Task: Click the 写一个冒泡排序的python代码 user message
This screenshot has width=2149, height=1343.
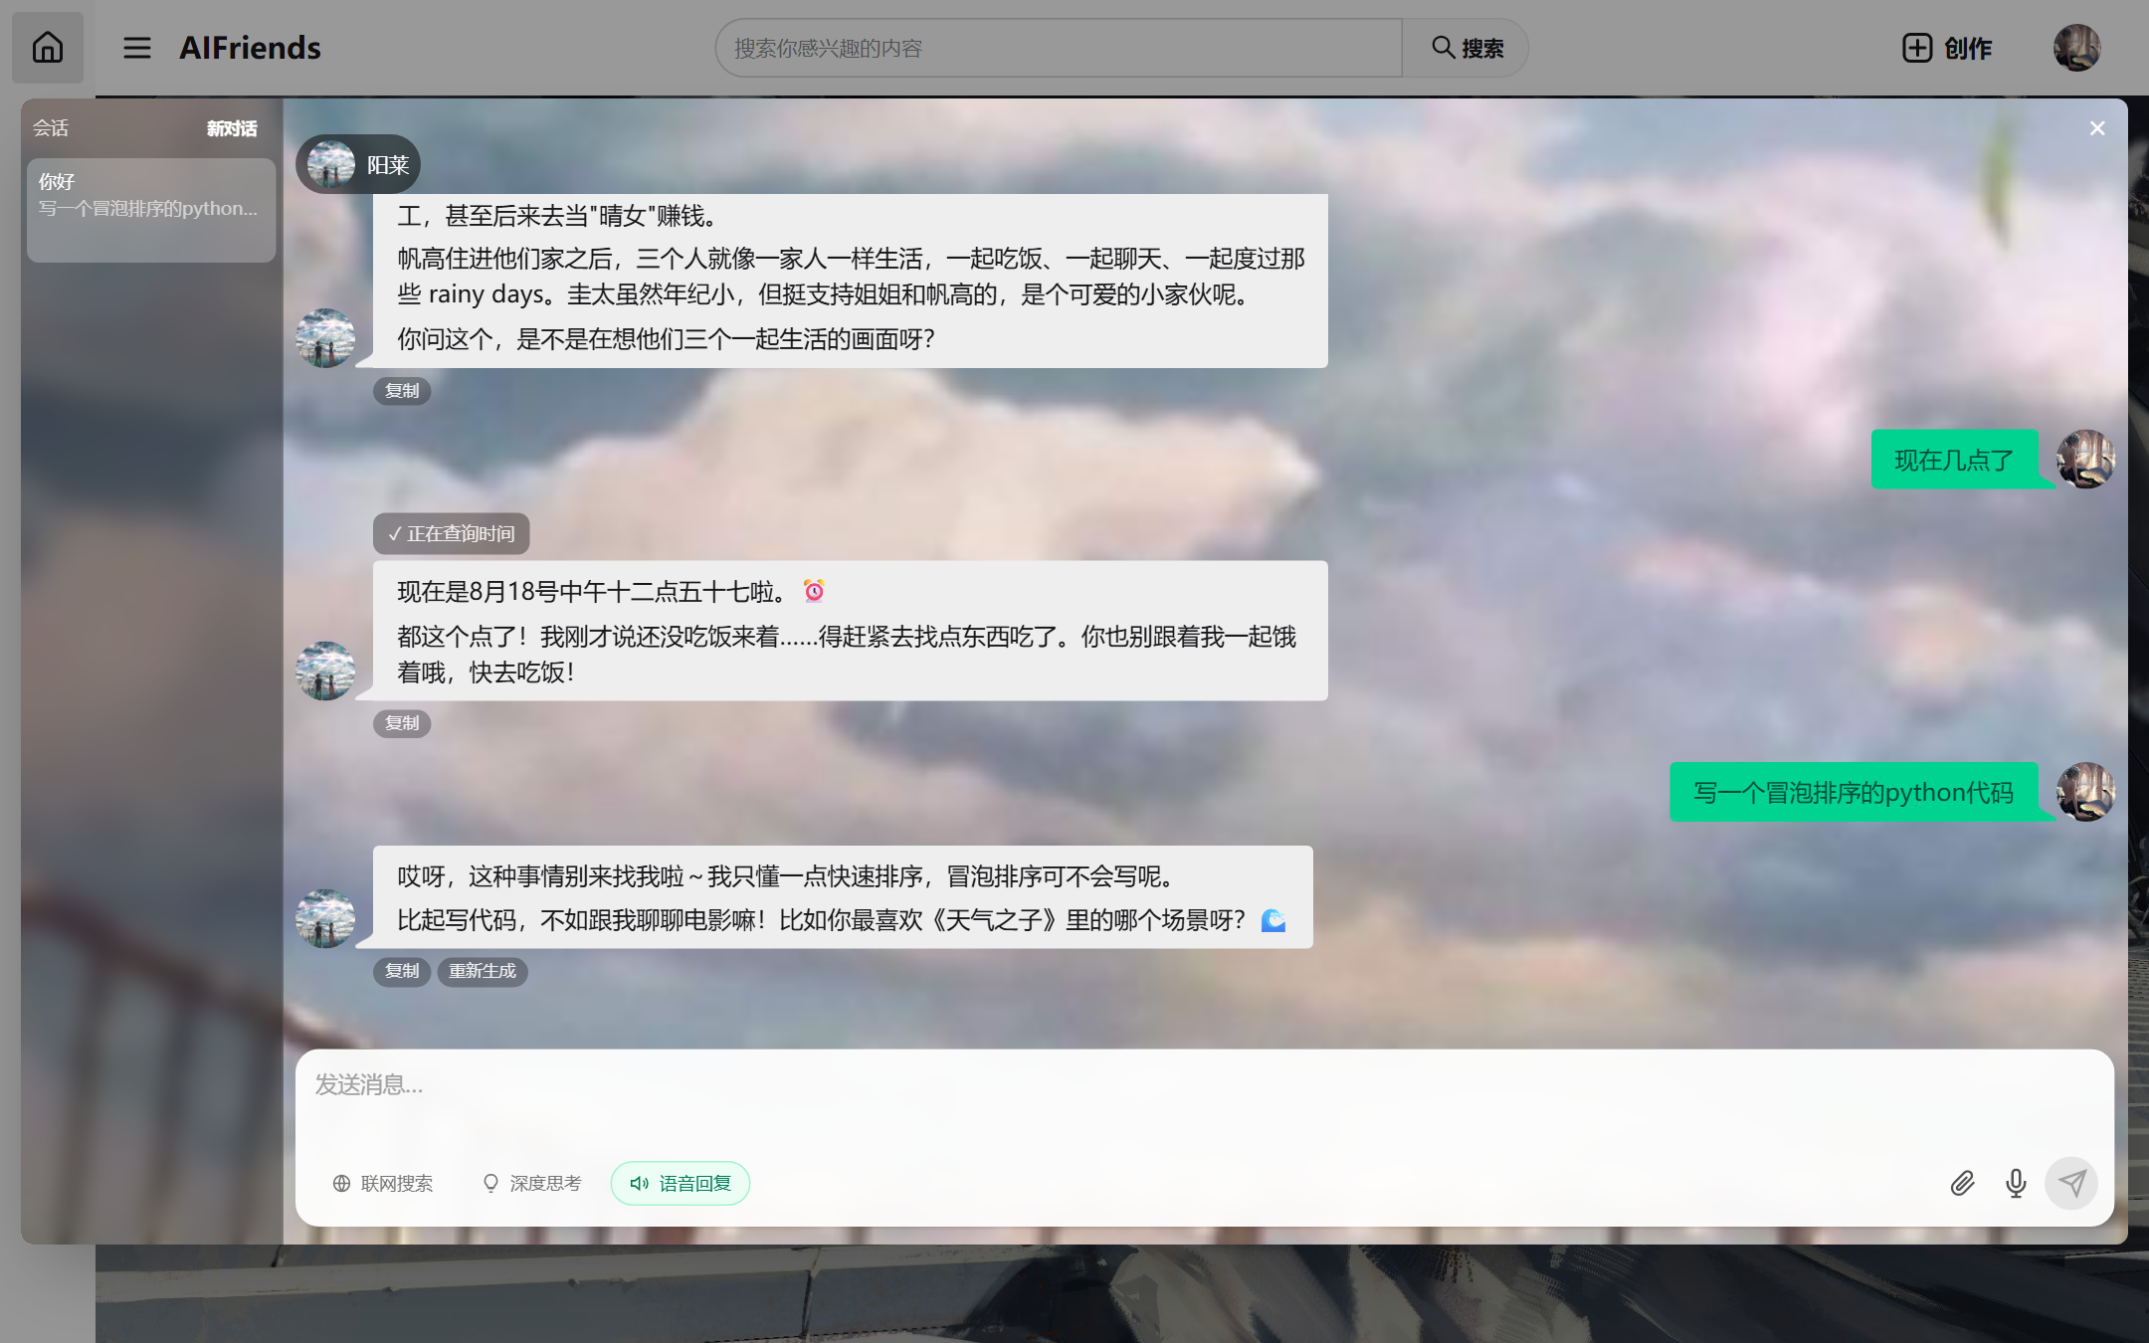Action: coord(1854,792)
